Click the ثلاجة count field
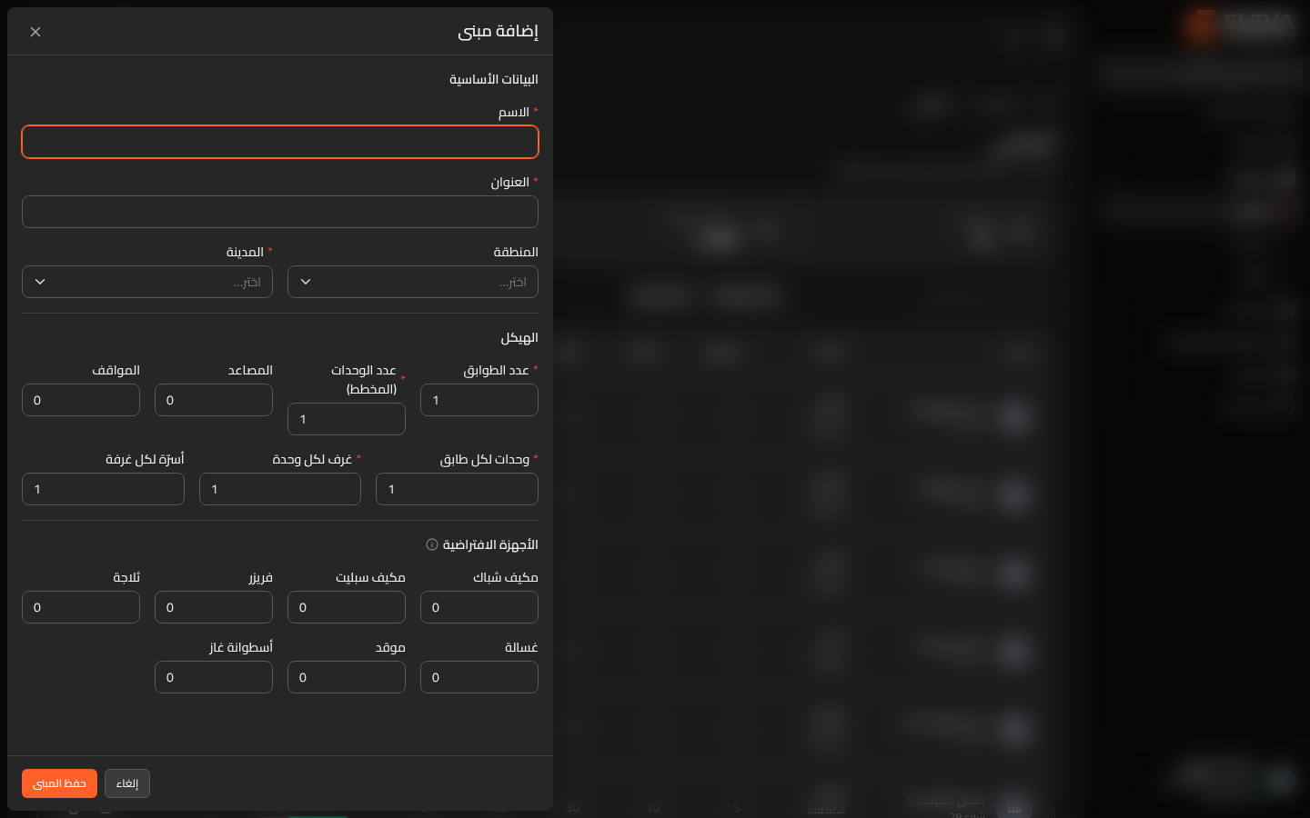Viewport: 1310px width, 818px height. point(81,607)
